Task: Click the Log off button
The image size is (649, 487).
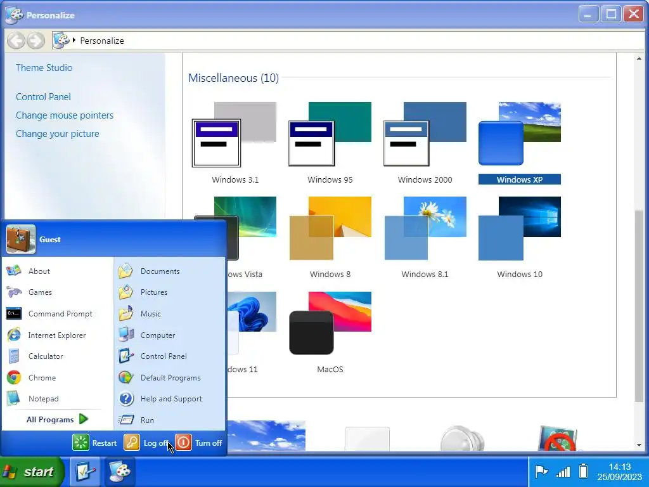Action: coord(146,443)
